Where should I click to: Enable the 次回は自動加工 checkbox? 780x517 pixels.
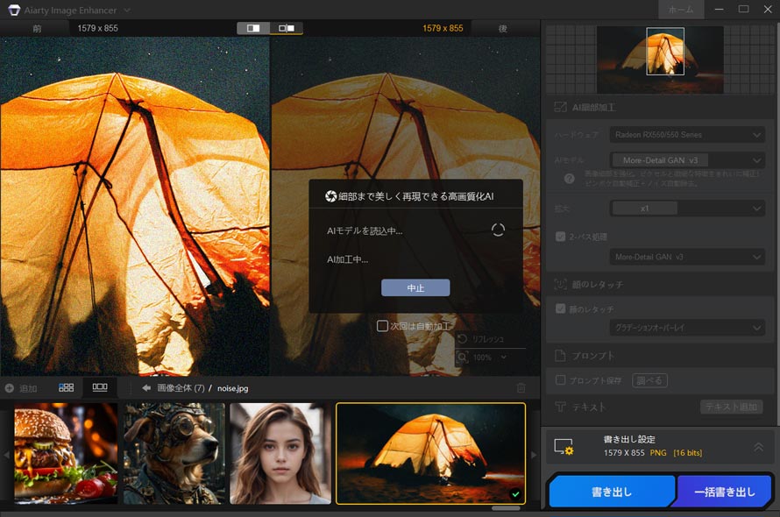tap(382, 326)
